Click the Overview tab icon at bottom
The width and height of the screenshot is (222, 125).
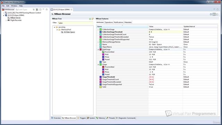click(52, 118)
